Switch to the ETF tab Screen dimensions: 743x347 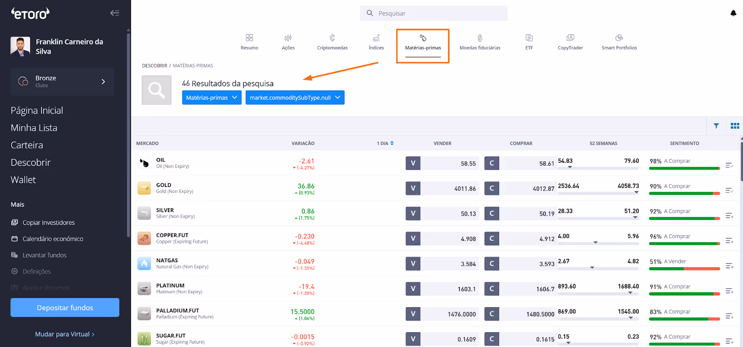[x=529, y=42]
